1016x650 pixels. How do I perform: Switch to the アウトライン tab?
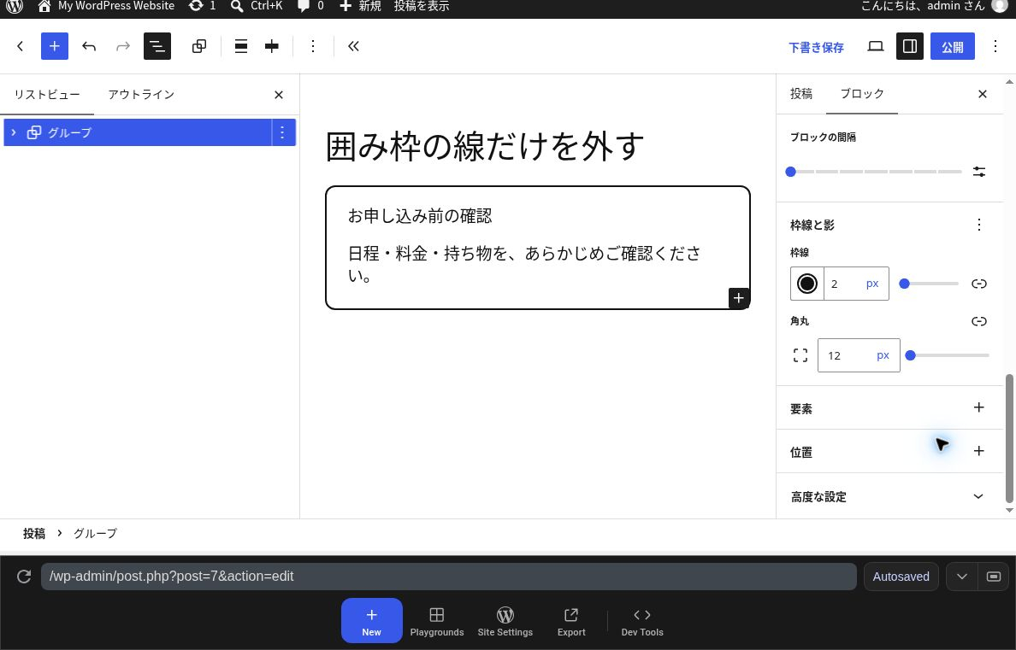coord(141,95)
